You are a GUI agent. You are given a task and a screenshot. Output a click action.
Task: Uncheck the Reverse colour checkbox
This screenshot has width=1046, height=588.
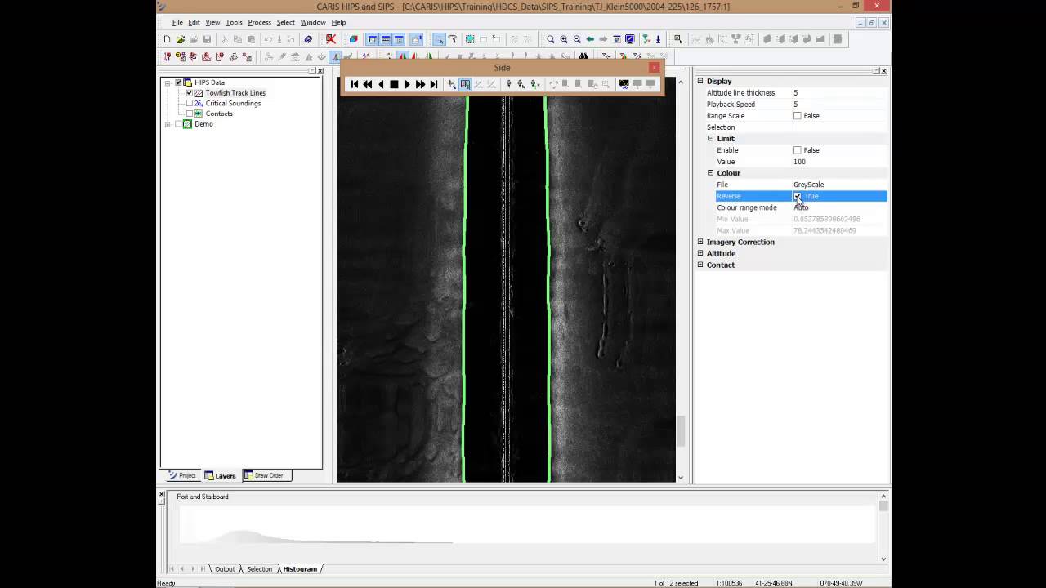(798, 196)
